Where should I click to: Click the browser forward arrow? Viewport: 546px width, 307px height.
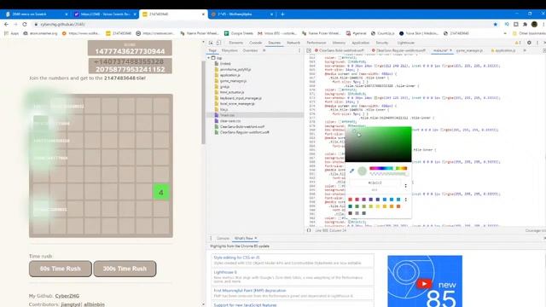[15, 24]
